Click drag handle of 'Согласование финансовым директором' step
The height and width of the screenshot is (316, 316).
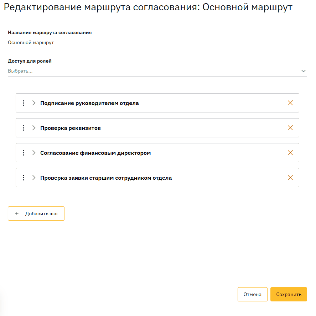coord(24,153)
